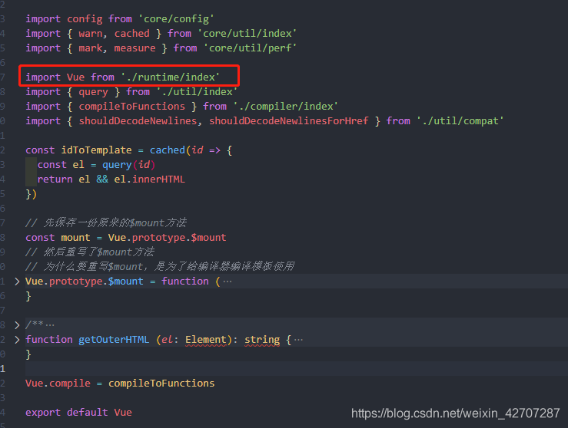Image resolution: width=568 pixels, height=428 pixels.
Task: Click the query(id) call
Action: (128, 165)
